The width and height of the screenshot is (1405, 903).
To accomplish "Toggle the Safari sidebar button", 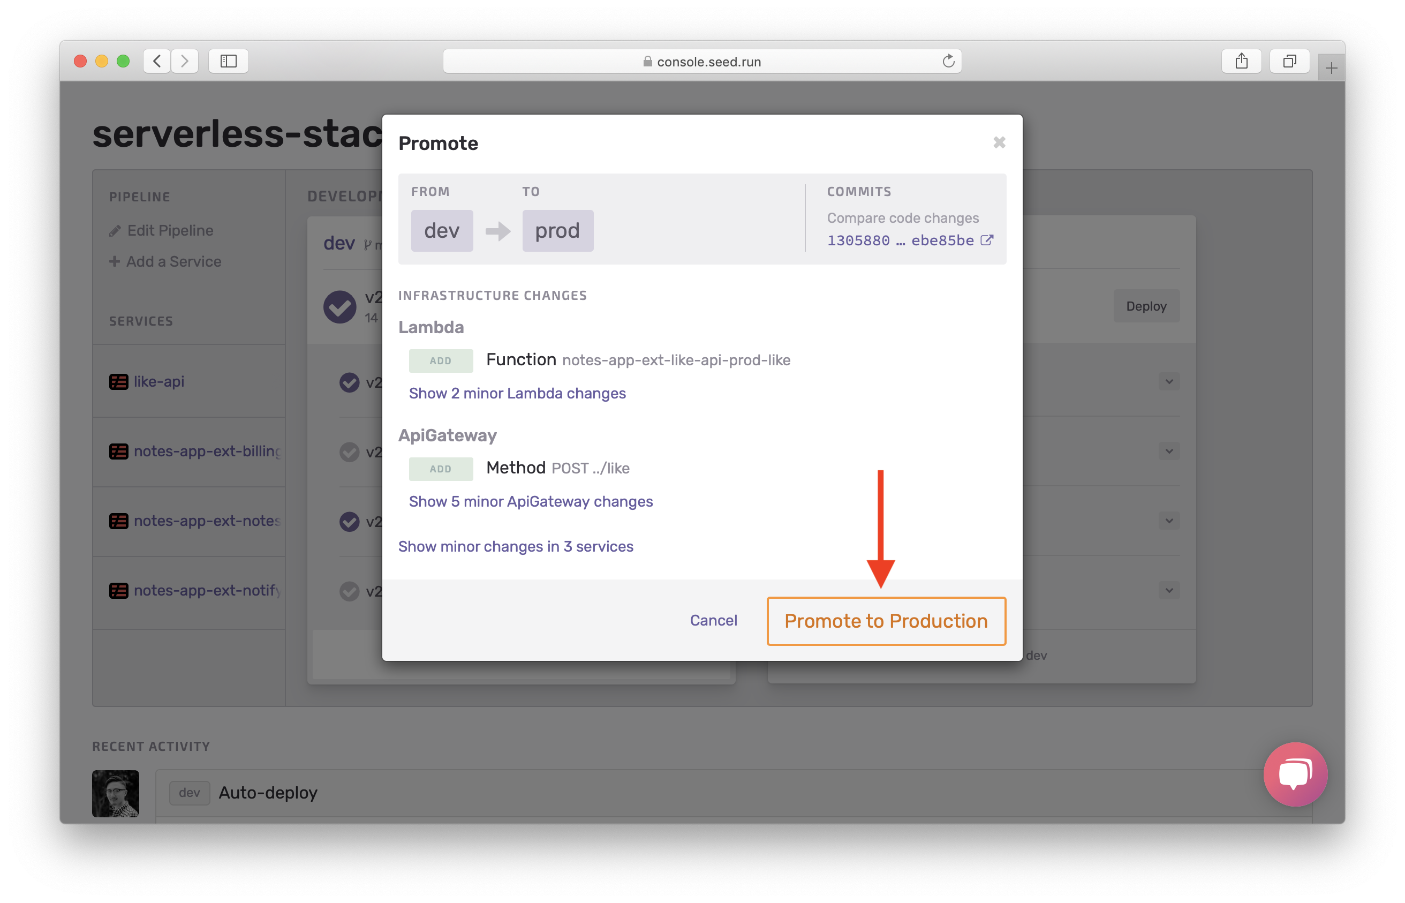I will coord(228,61).
